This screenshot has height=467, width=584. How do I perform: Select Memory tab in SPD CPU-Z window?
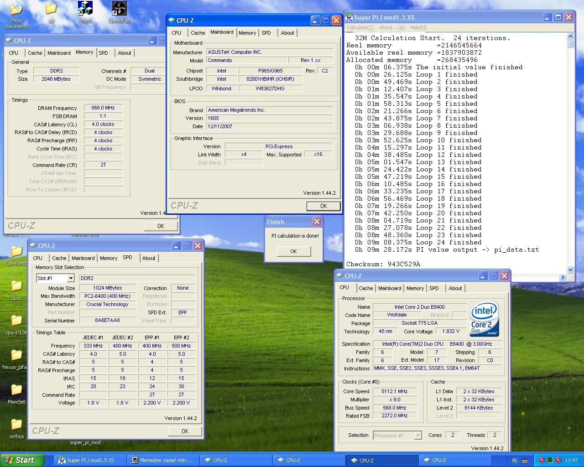click(109, 258)
